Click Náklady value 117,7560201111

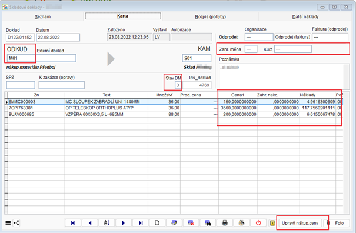[318, 108]
